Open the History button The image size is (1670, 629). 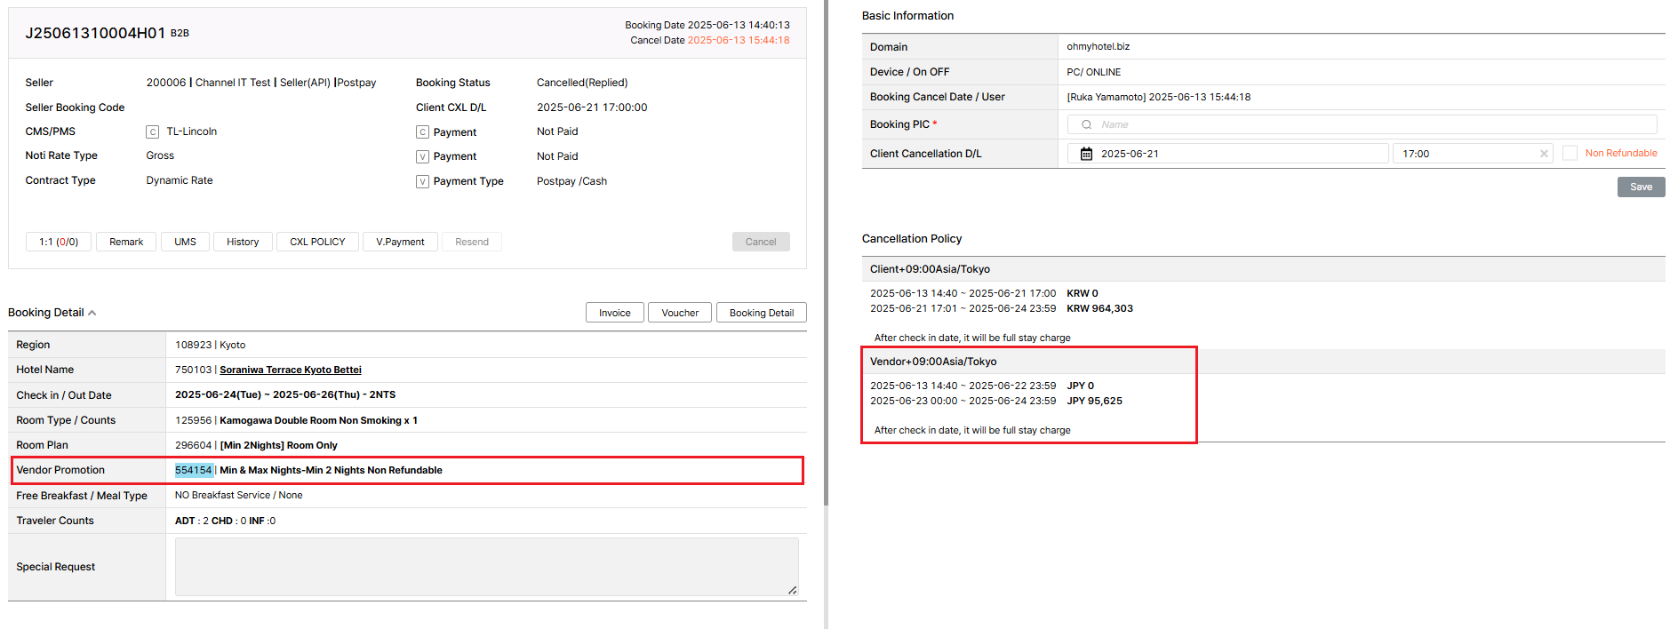click(243, 242)
